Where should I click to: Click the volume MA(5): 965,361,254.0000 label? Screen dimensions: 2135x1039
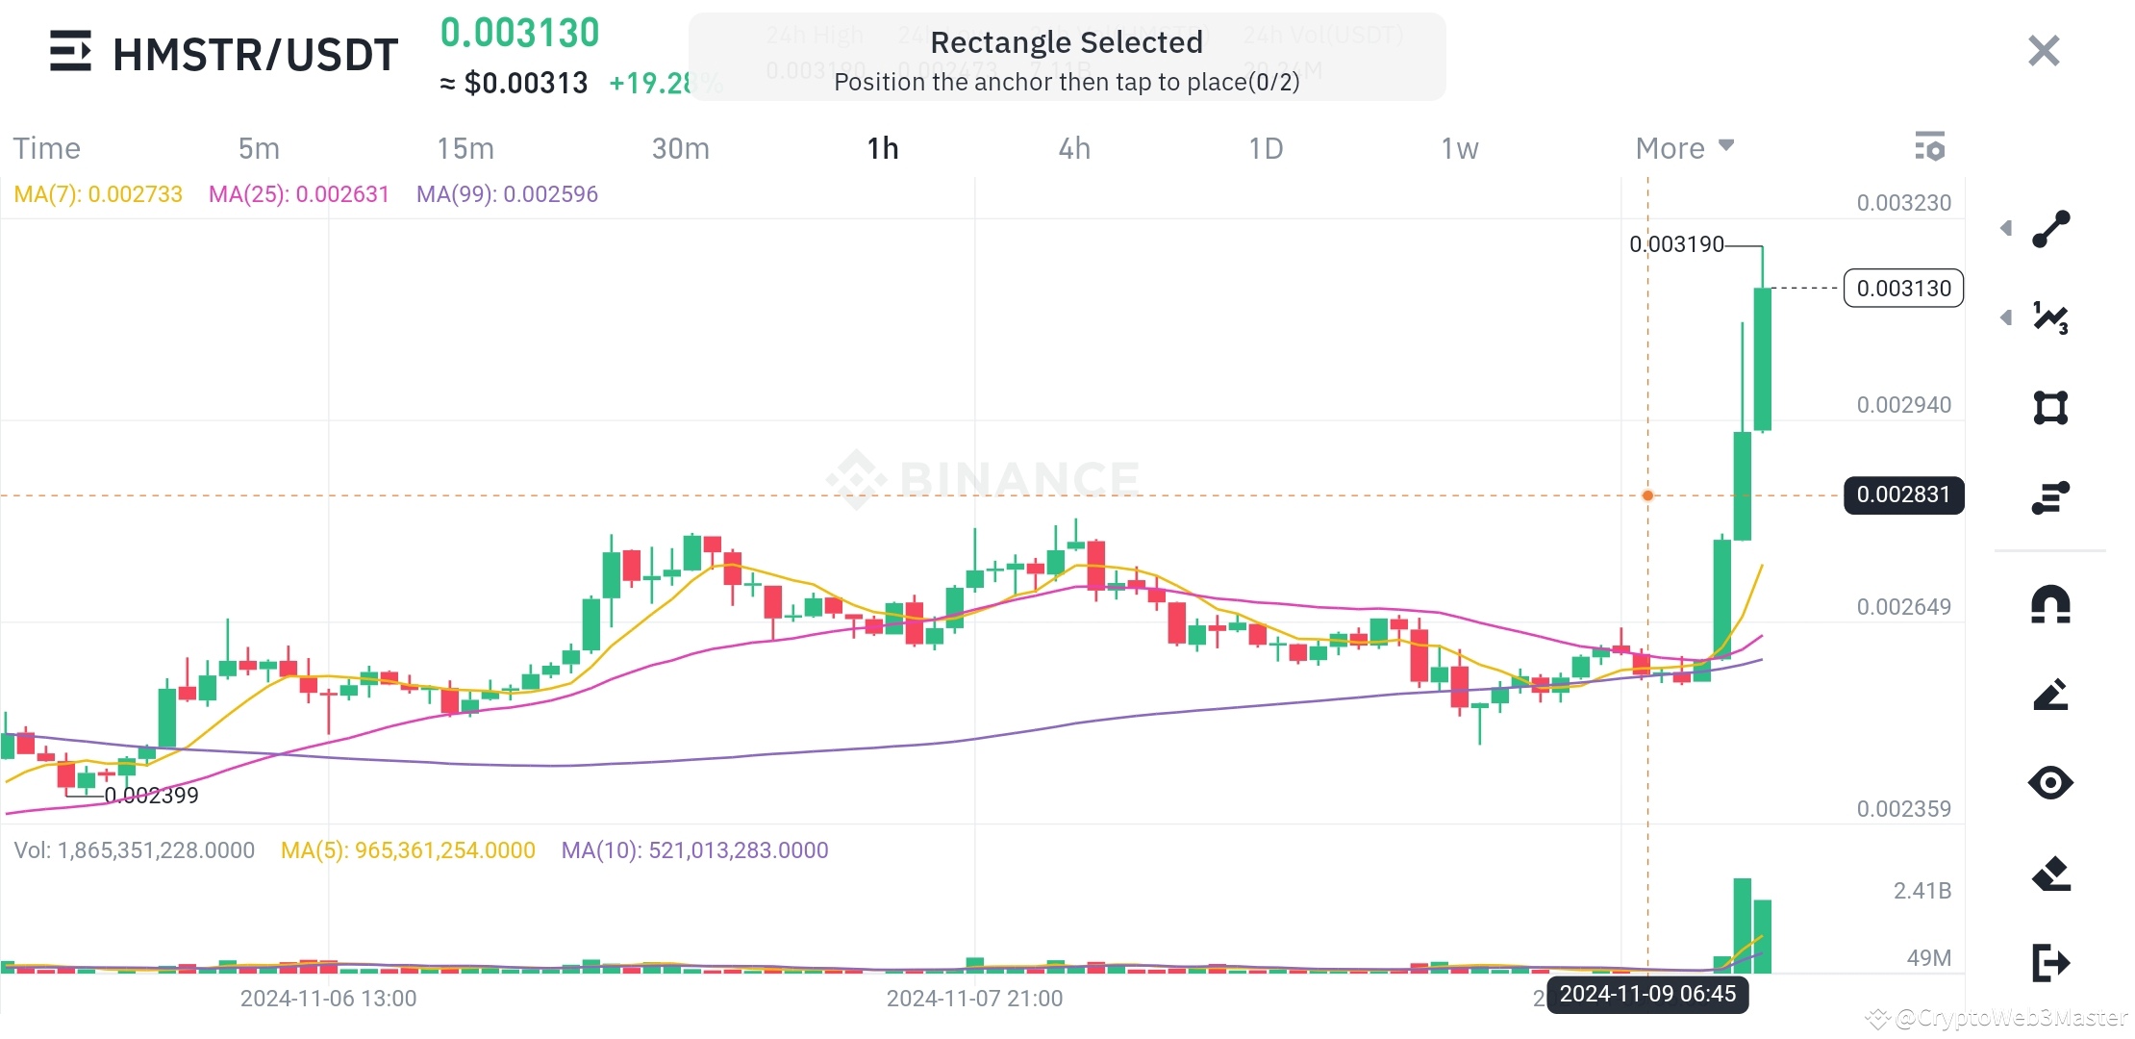[408, 850]
